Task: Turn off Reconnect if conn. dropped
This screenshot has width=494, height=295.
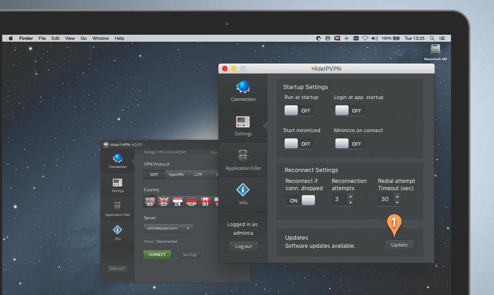Action: pos(300,200)
